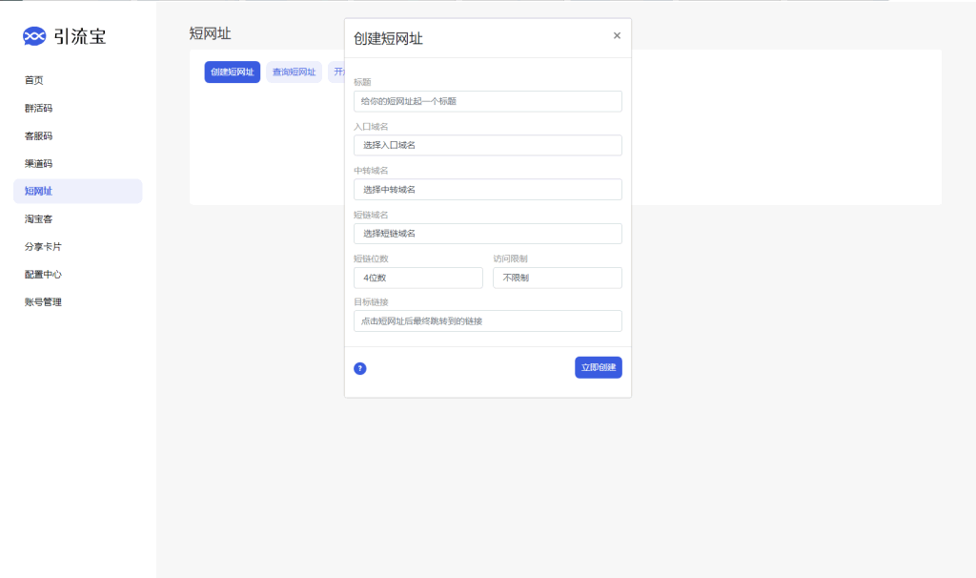This screenshot has height=578, width=976.
Task: Go to 首页 in the sidebar
Action: pyautogui.click(x=34, y=80)
